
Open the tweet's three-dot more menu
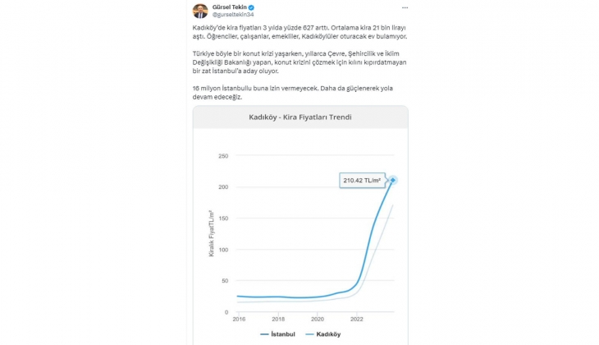(x=406, y=7)
